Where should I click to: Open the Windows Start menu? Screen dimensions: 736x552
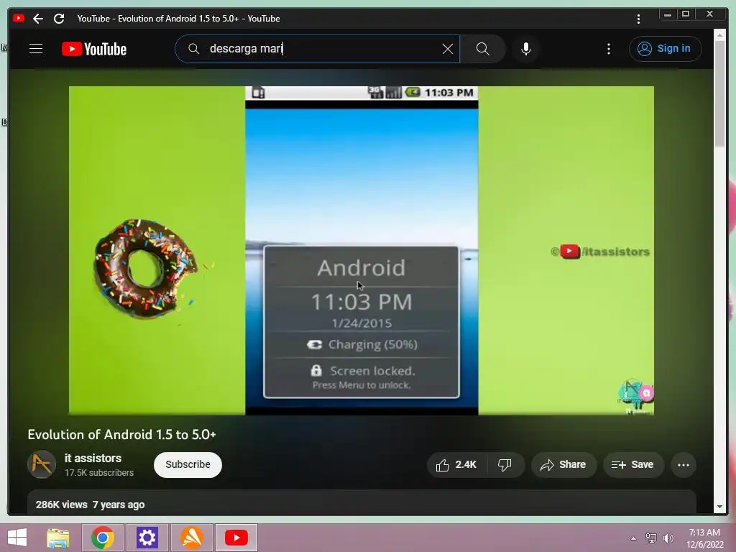(17, 538)
